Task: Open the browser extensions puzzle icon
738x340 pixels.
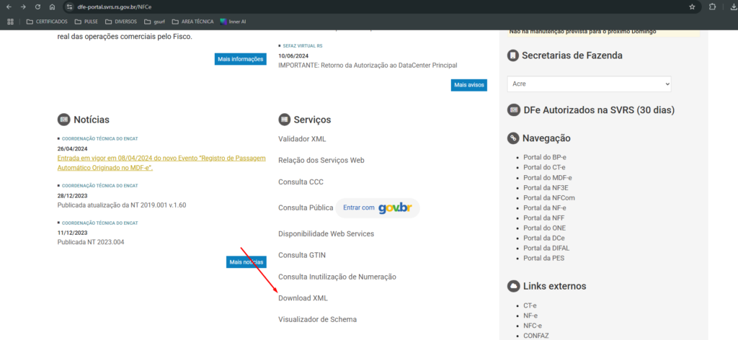Action: (712, 6)
